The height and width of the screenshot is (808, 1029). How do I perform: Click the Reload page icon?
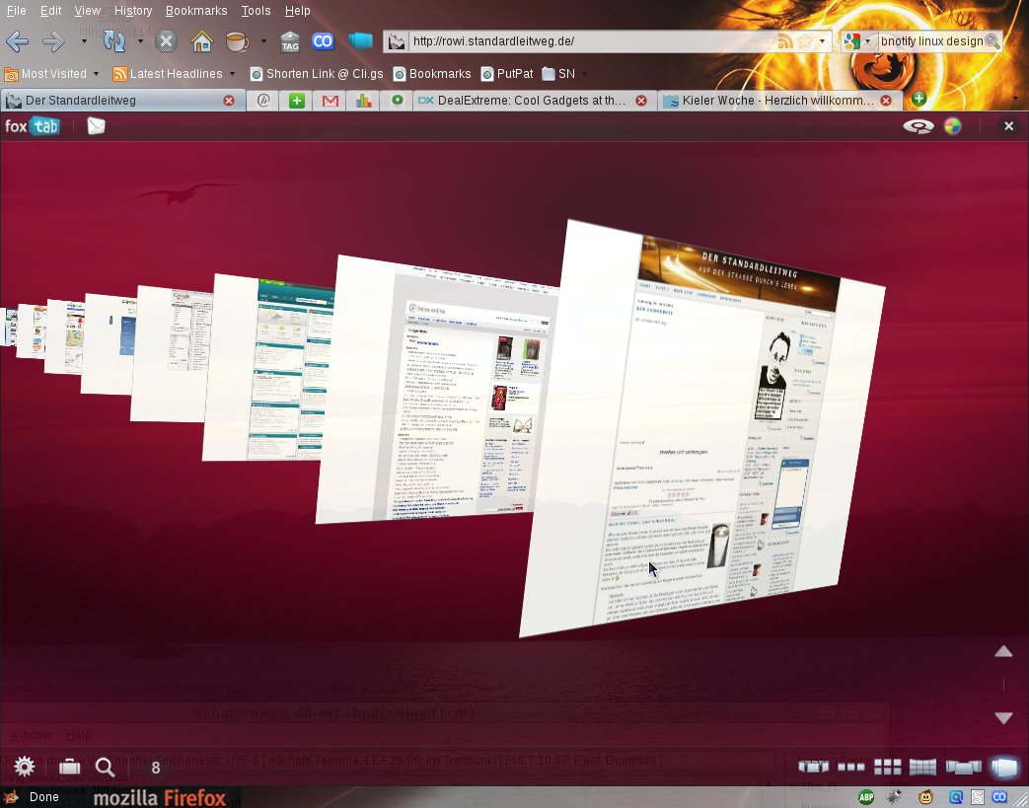pyautogui.click(x=114, y=41)
